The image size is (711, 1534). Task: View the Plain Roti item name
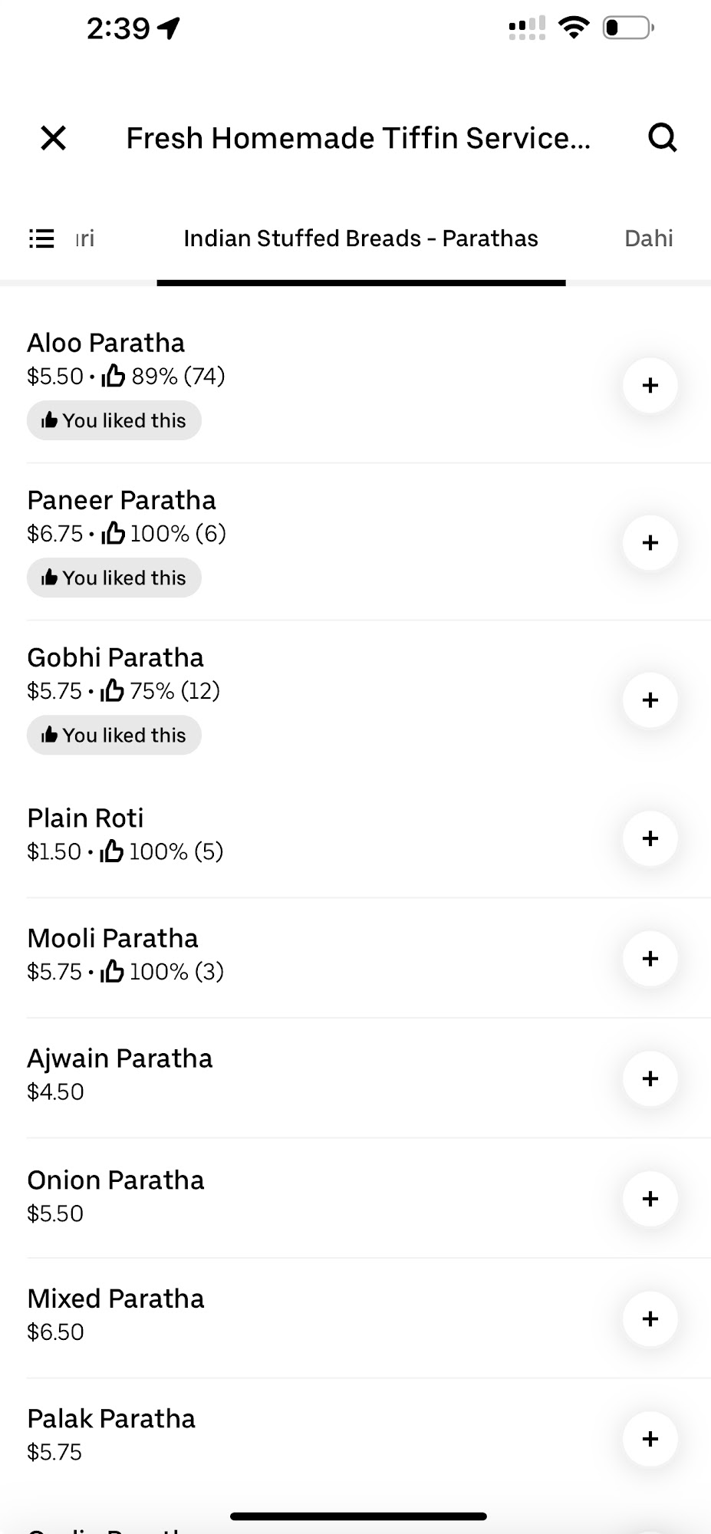click(85, 818)
